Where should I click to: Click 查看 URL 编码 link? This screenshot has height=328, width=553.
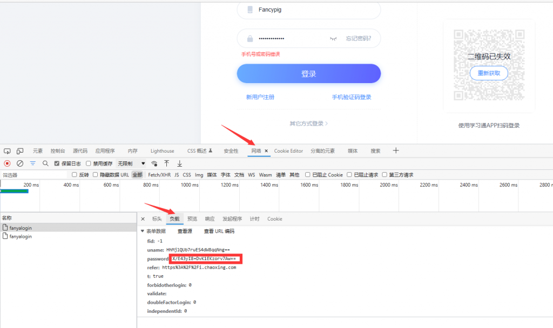click(219, 231)
